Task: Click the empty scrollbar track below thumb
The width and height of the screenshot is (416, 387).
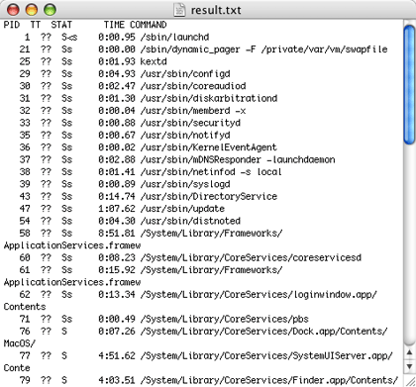Action: point(409,244)
